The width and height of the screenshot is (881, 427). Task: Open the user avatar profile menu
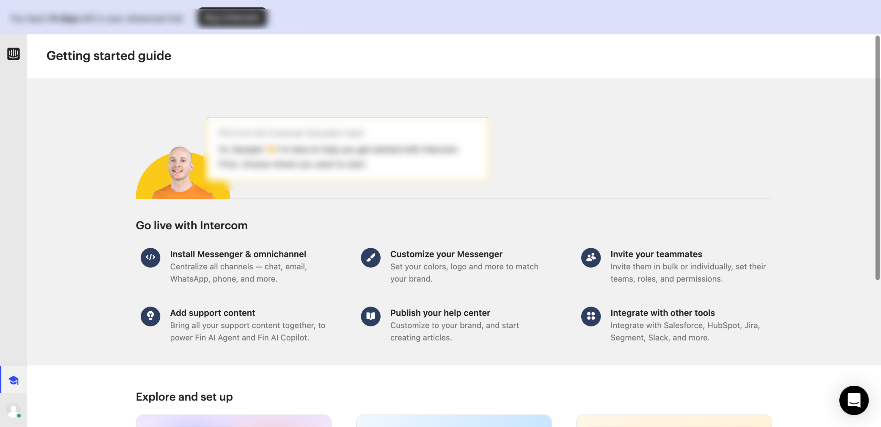click(x=13, y=410)
